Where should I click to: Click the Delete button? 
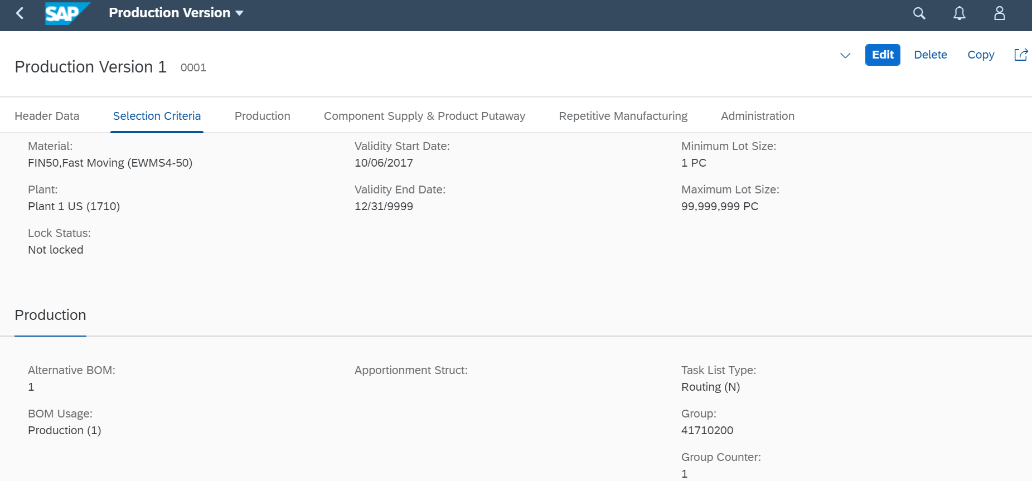tap(931, 55)
